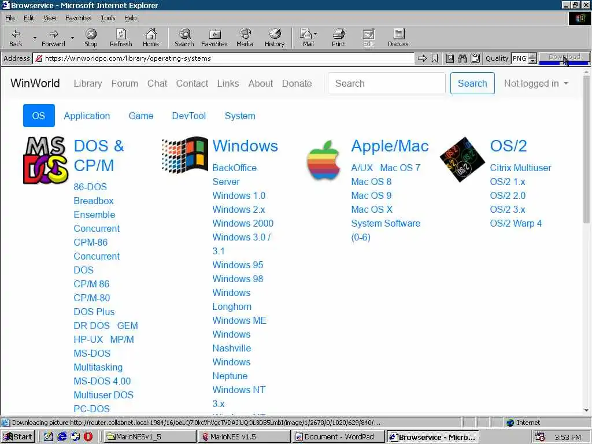Click the Start button
592x444 pixels.
click(x=18, y=437)
